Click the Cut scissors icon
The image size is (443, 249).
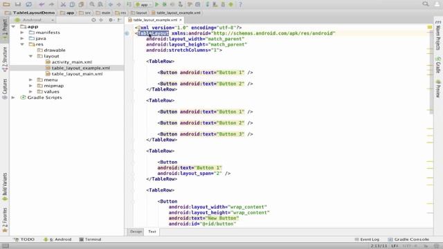[x=63, y=4]
